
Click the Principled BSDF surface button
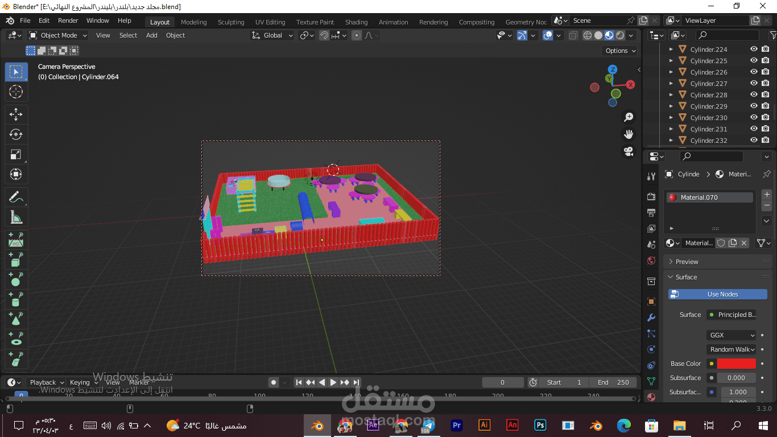click(732, 315)
